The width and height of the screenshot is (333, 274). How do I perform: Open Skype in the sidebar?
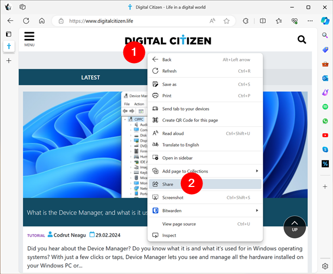(325, 150)
